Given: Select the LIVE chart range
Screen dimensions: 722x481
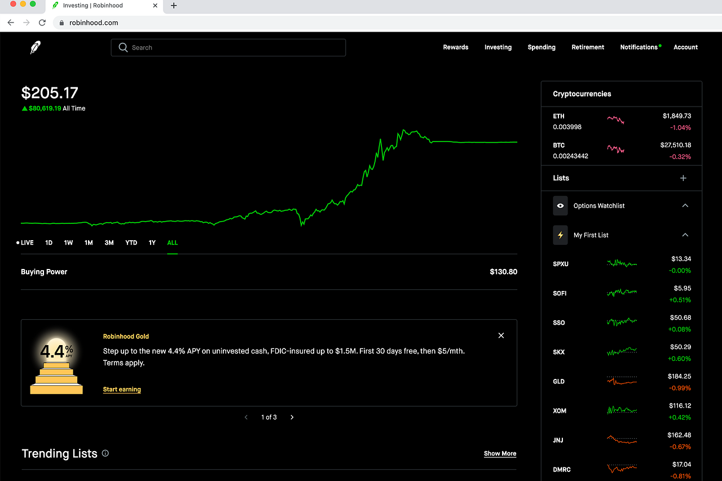Looking at the screenshot, I should pos(25,243).
